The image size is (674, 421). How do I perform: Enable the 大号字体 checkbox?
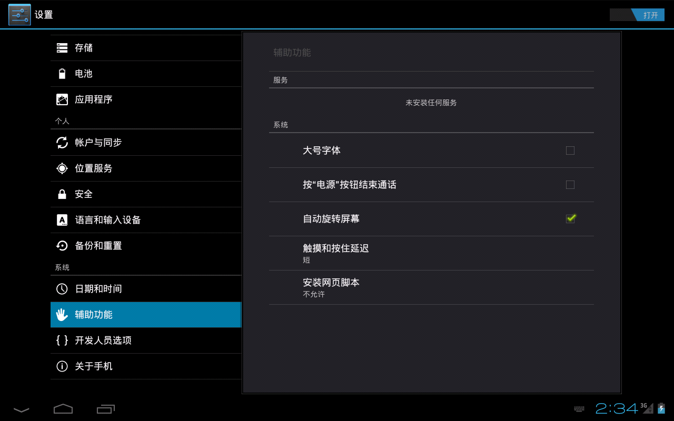click(x=570, y=151)
